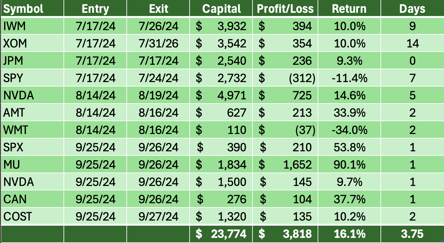Click the Return column header cell

coord(349,9)
